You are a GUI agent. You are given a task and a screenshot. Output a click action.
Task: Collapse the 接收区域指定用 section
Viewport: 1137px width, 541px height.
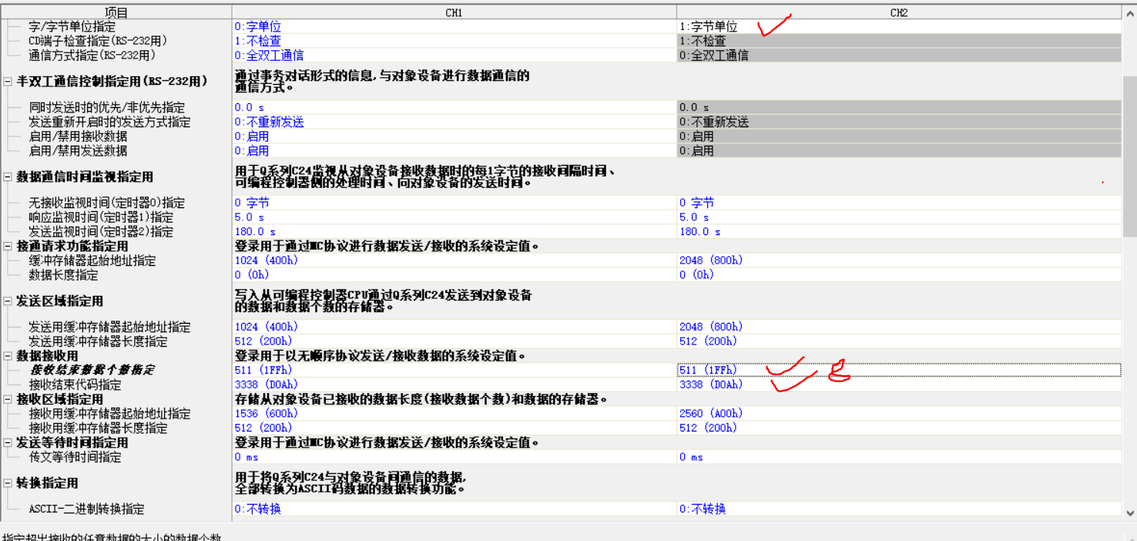click(x=8, y=399)
